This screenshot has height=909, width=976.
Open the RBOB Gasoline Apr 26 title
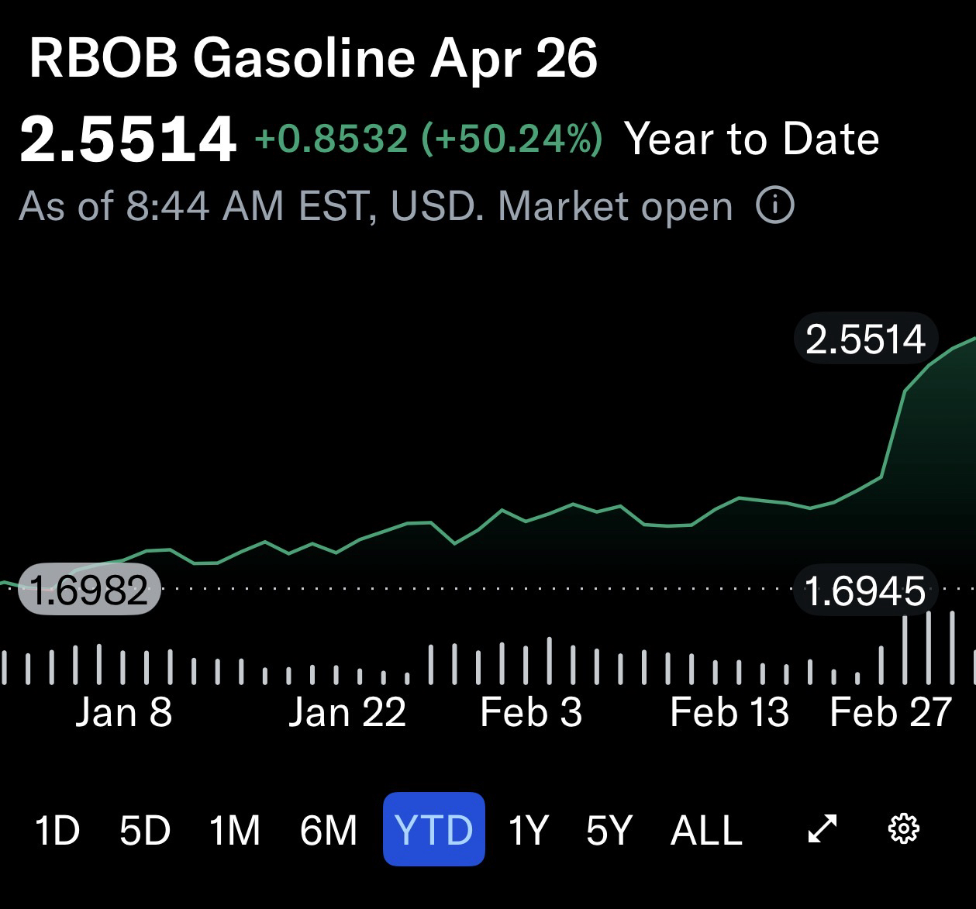[x=313, y=59]
